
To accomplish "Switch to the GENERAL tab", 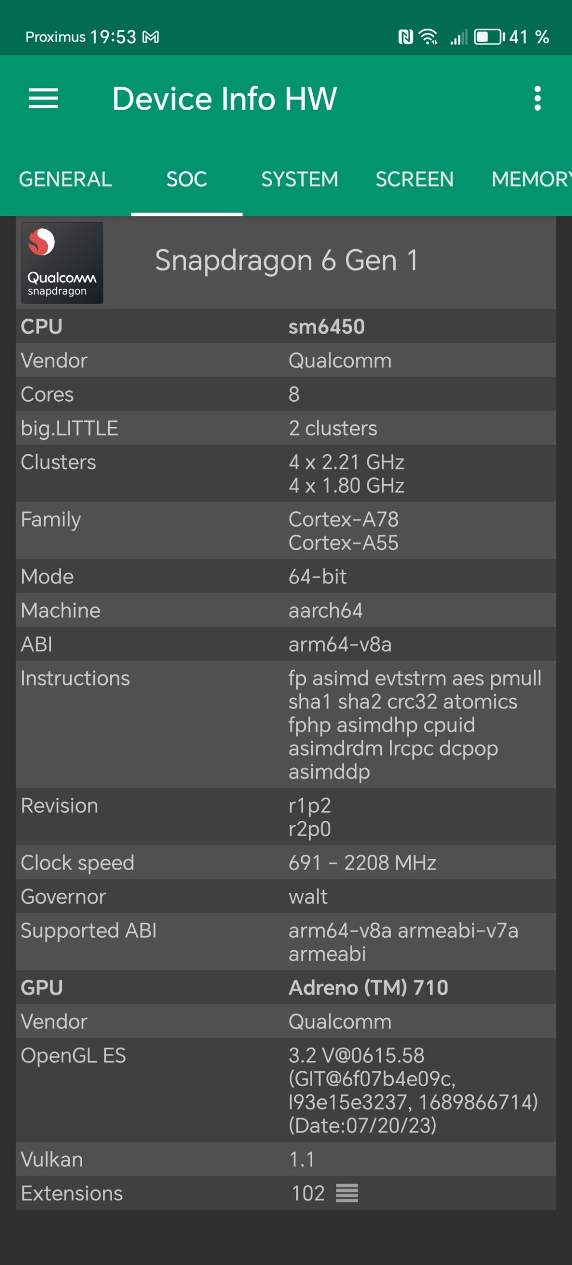I will [65, 179].
